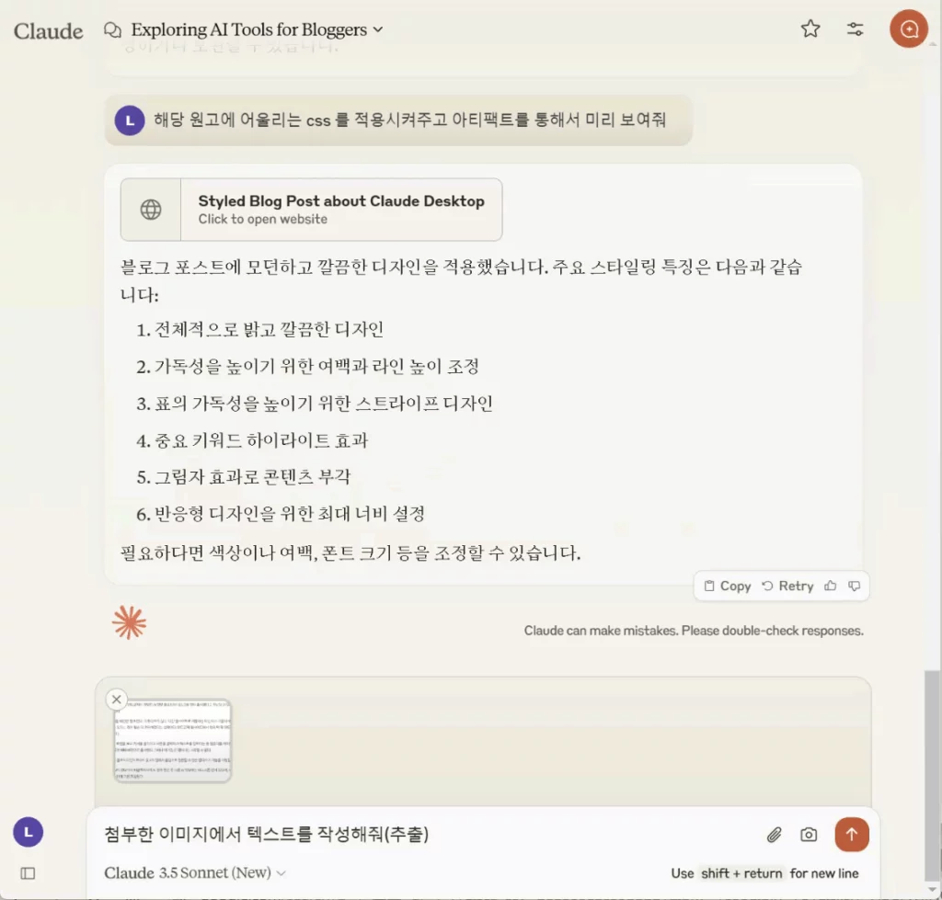
Task: Click the paperclip attach file icon
Action: point(774,835)
